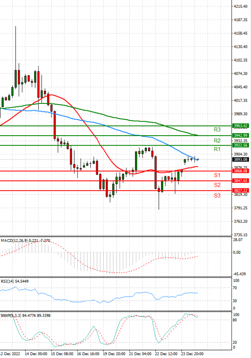Click the Stochastic 20 level label
Screen dimensions: 251x358
pyautogui.click(x=235, y=342)
